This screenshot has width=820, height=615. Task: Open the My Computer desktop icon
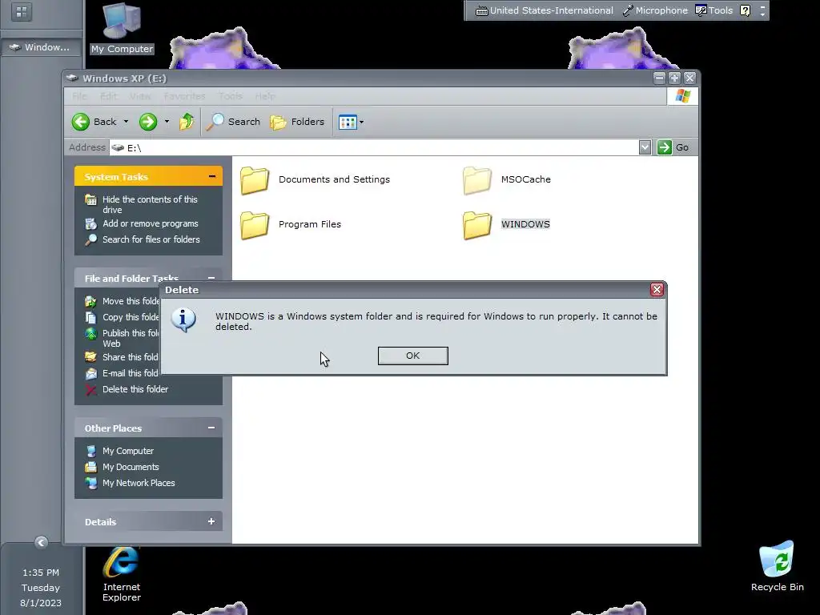(x=122, y=28)
